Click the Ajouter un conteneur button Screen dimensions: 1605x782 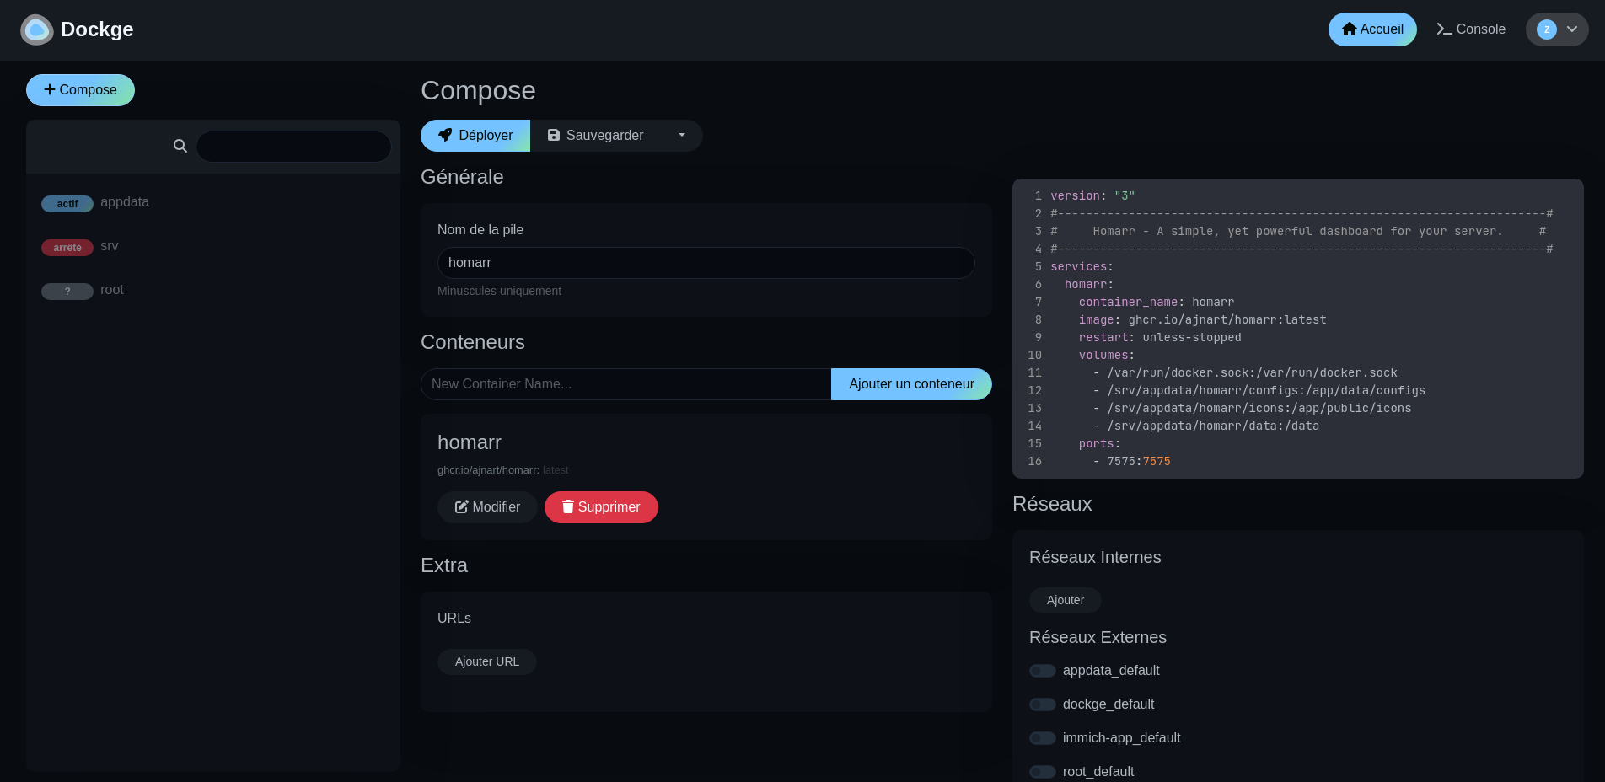911,383
